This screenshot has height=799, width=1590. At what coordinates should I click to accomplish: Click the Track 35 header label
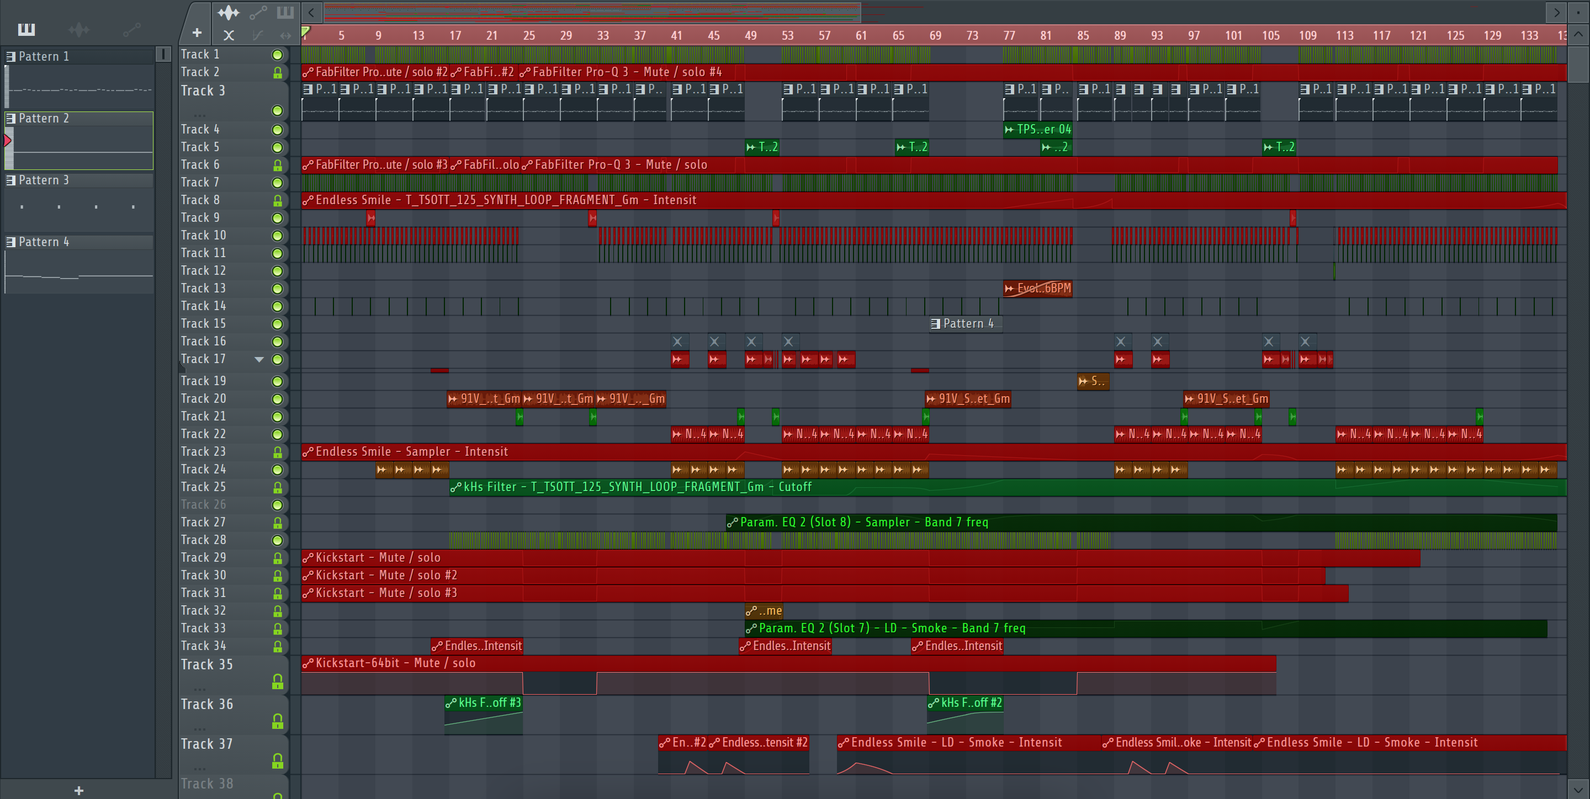point(207,664)
